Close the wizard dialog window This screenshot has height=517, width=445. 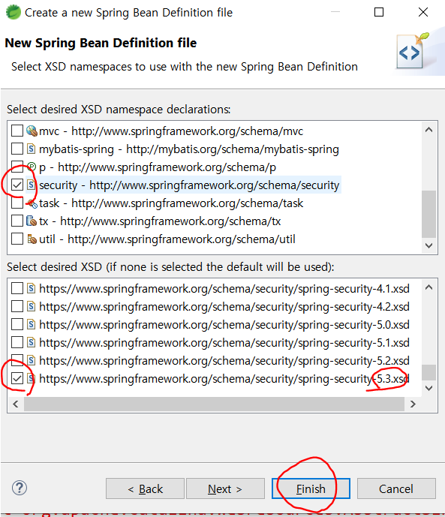point(423,12)
